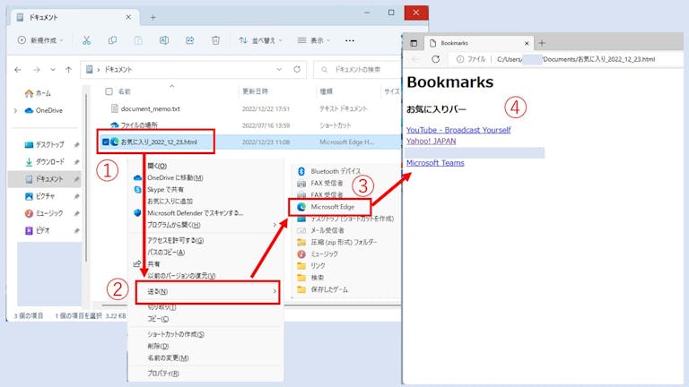Open recent locations chevron near navigation arrows

coord(53,69)
